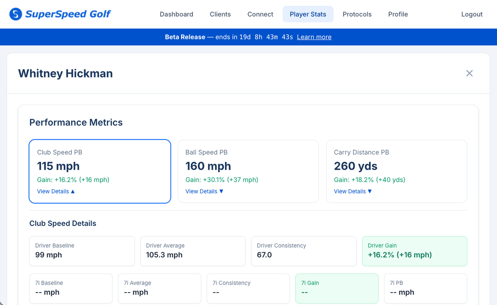The width and height of the screenshot is (497, 305).
Task: Collapse Club Speed PB details
Action: (x=55, y=191)
